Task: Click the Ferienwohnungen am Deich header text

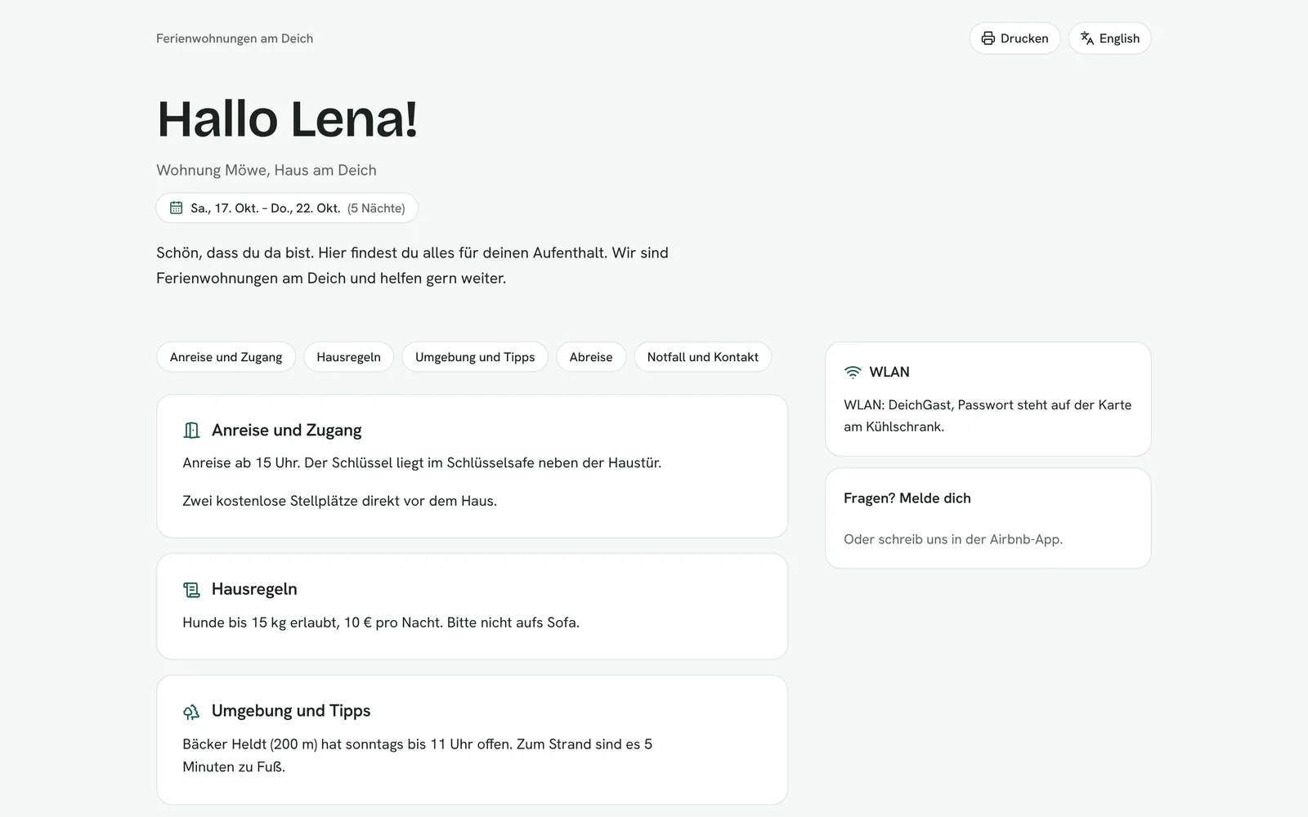Action: tap(235, 38)
